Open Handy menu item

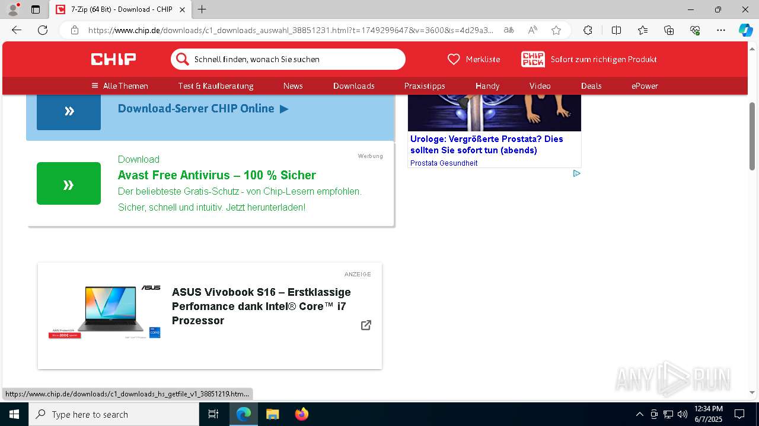tap(487, 86)
